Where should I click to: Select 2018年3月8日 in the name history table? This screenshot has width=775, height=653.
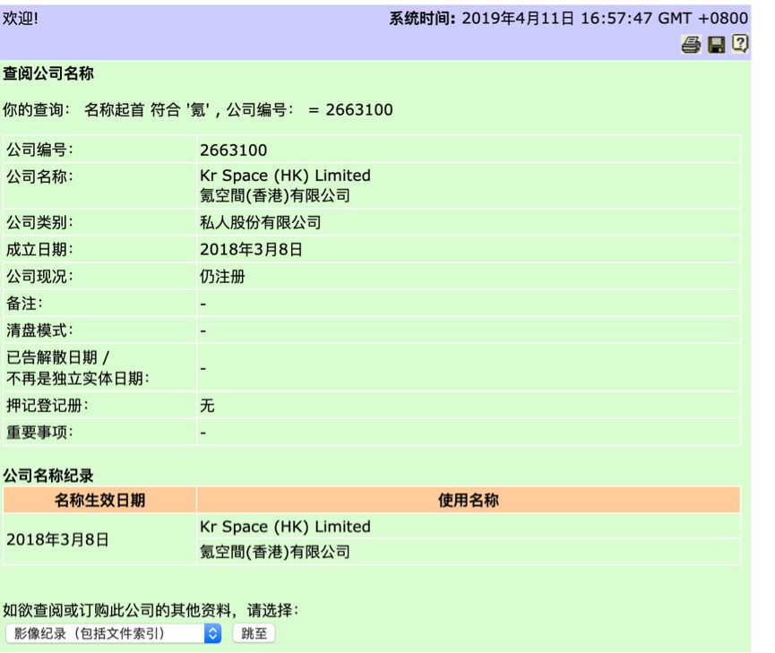pyautogui.click(x=57, y=539)
